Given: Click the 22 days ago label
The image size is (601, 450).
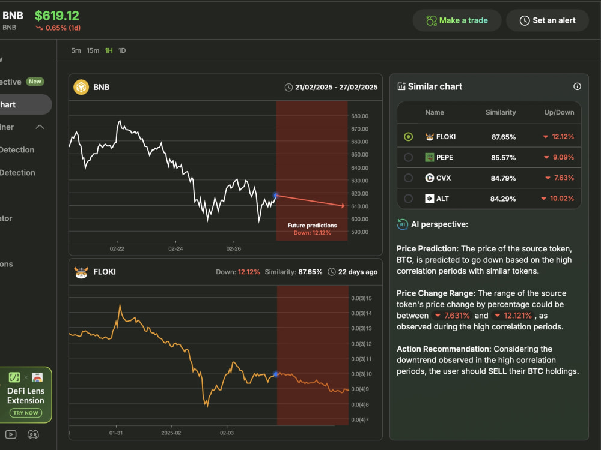Looking at the screenshot, I should pyautogui.click(x=358, y=272).
